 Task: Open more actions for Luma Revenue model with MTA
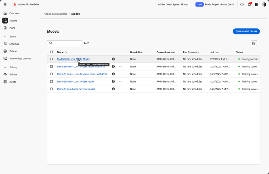coord(121,74)
